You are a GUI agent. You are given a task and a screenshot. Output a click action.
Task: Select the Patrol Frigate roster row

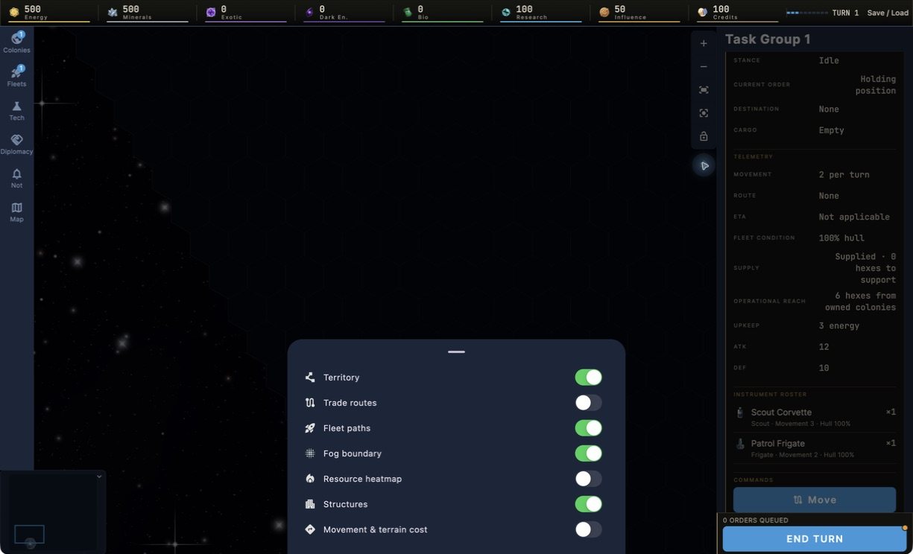pyautogui.click(x=815, y=448)
